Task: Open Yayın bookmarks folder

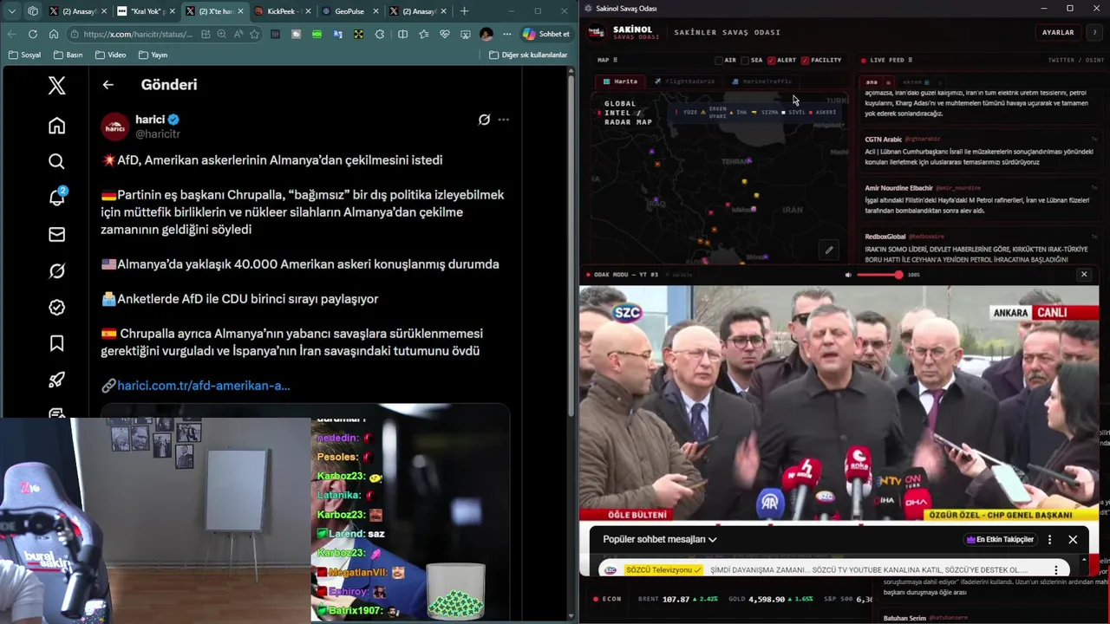Action: point(153,55)
